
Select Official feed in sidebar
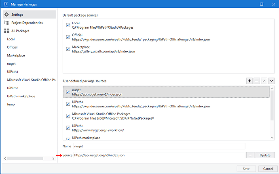[x=12, y=47]
